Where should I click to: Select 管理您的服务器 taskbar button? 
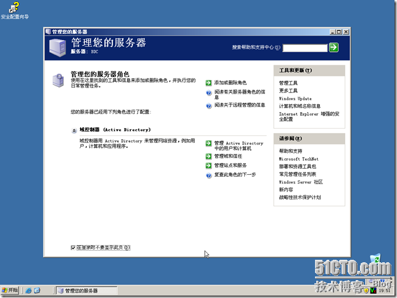(86, 291)
